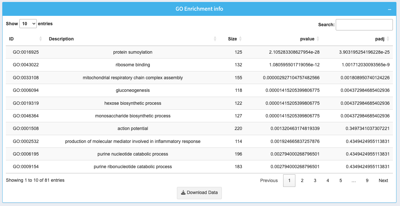
Task: Sort by Description column sort icon
Action: click(x=215, y=39)
